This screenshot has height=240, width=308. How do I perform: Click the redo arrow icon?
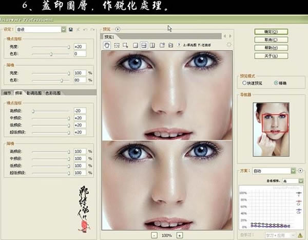point(92,29)
